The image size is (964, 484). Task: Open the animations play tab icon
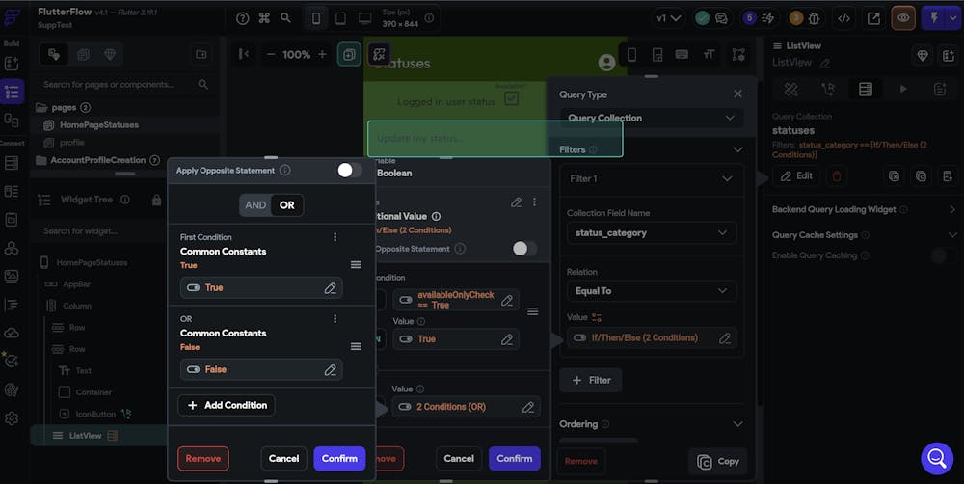903,89
